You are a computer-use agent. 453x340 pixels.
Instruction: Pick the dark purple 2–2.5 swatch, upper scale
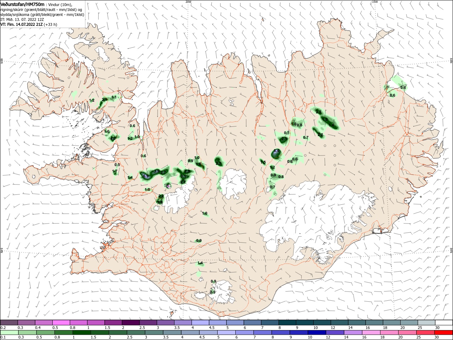click(x=131, y=323)
